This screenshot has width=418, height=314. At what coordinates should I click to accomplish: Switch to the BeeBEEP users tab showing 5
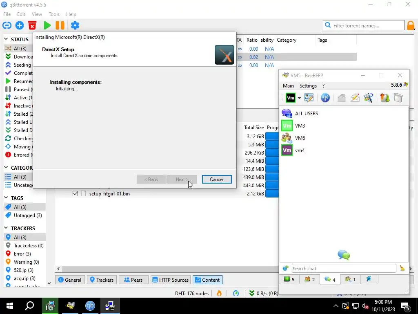pos(289,280)
